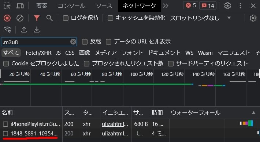
Task: Click the 680 B size cell
Action: click(141, 124)
